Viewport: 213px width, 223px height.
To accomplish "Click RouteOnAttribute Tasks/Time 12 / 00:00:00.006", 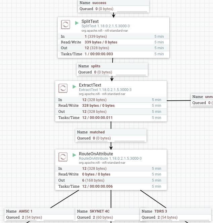I will coord(97,186).
